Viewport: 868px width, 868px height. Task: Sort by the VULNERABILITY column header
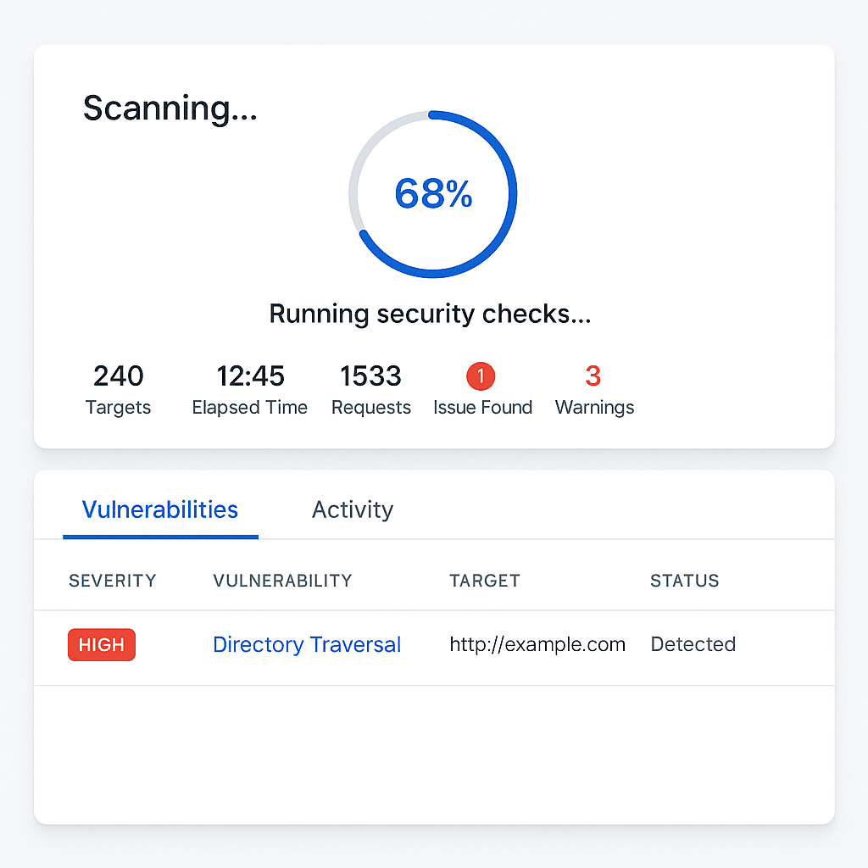[282, 581]
